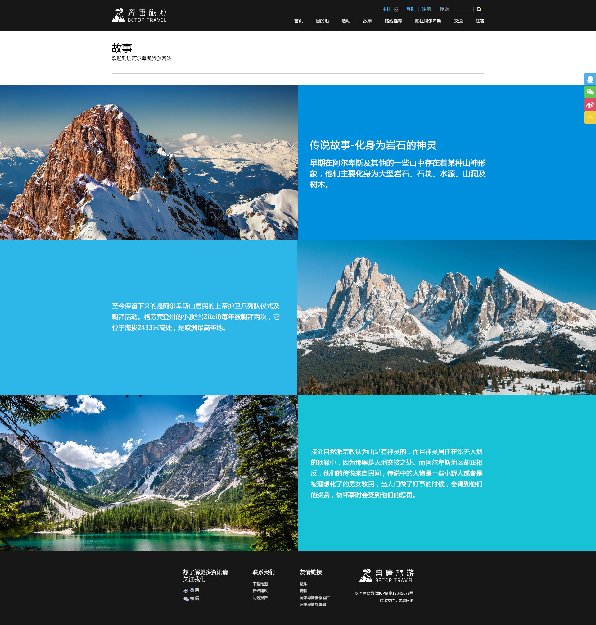Open the 目的地 navigation menu

click(x=323, y=21)
